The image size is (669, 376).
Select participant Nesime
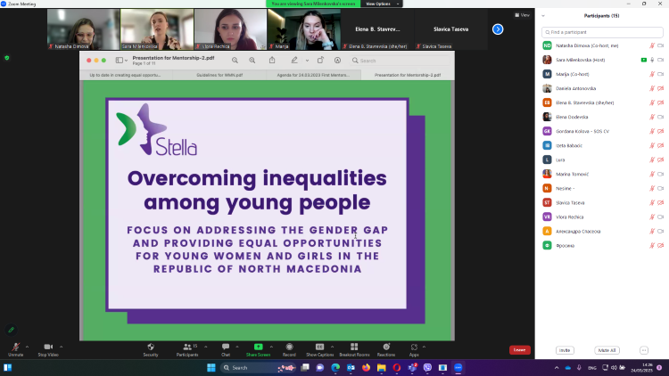click(602, 188)
